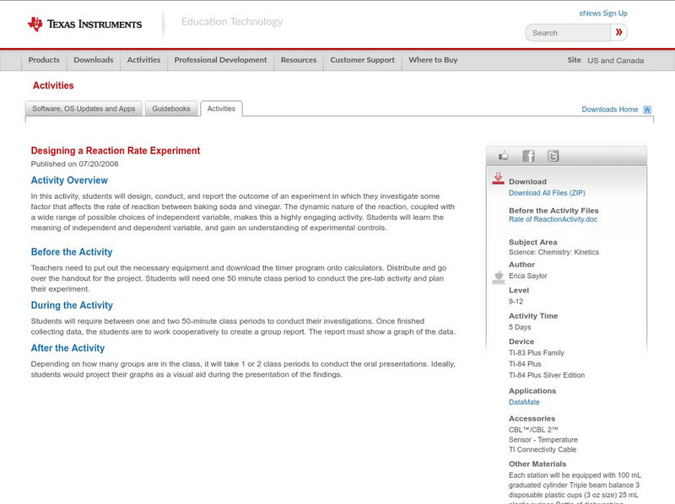Share the activity on Twitter
This screenshot has height=504, width=675.
click(553, 156)
